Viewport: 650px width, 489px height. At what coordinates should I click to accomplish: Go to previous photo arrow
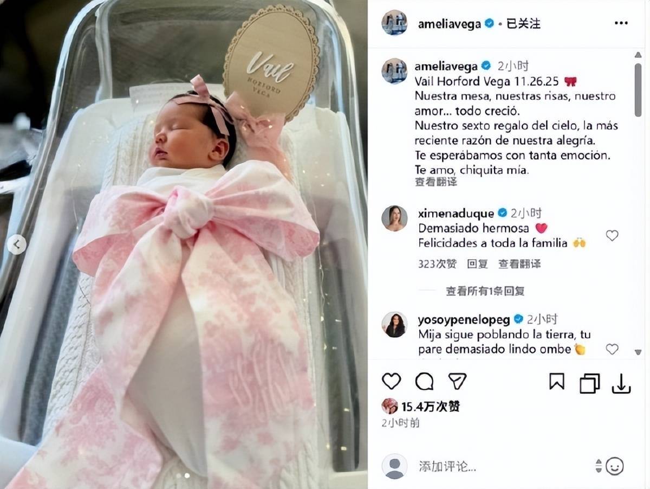[x=16, y=244]
